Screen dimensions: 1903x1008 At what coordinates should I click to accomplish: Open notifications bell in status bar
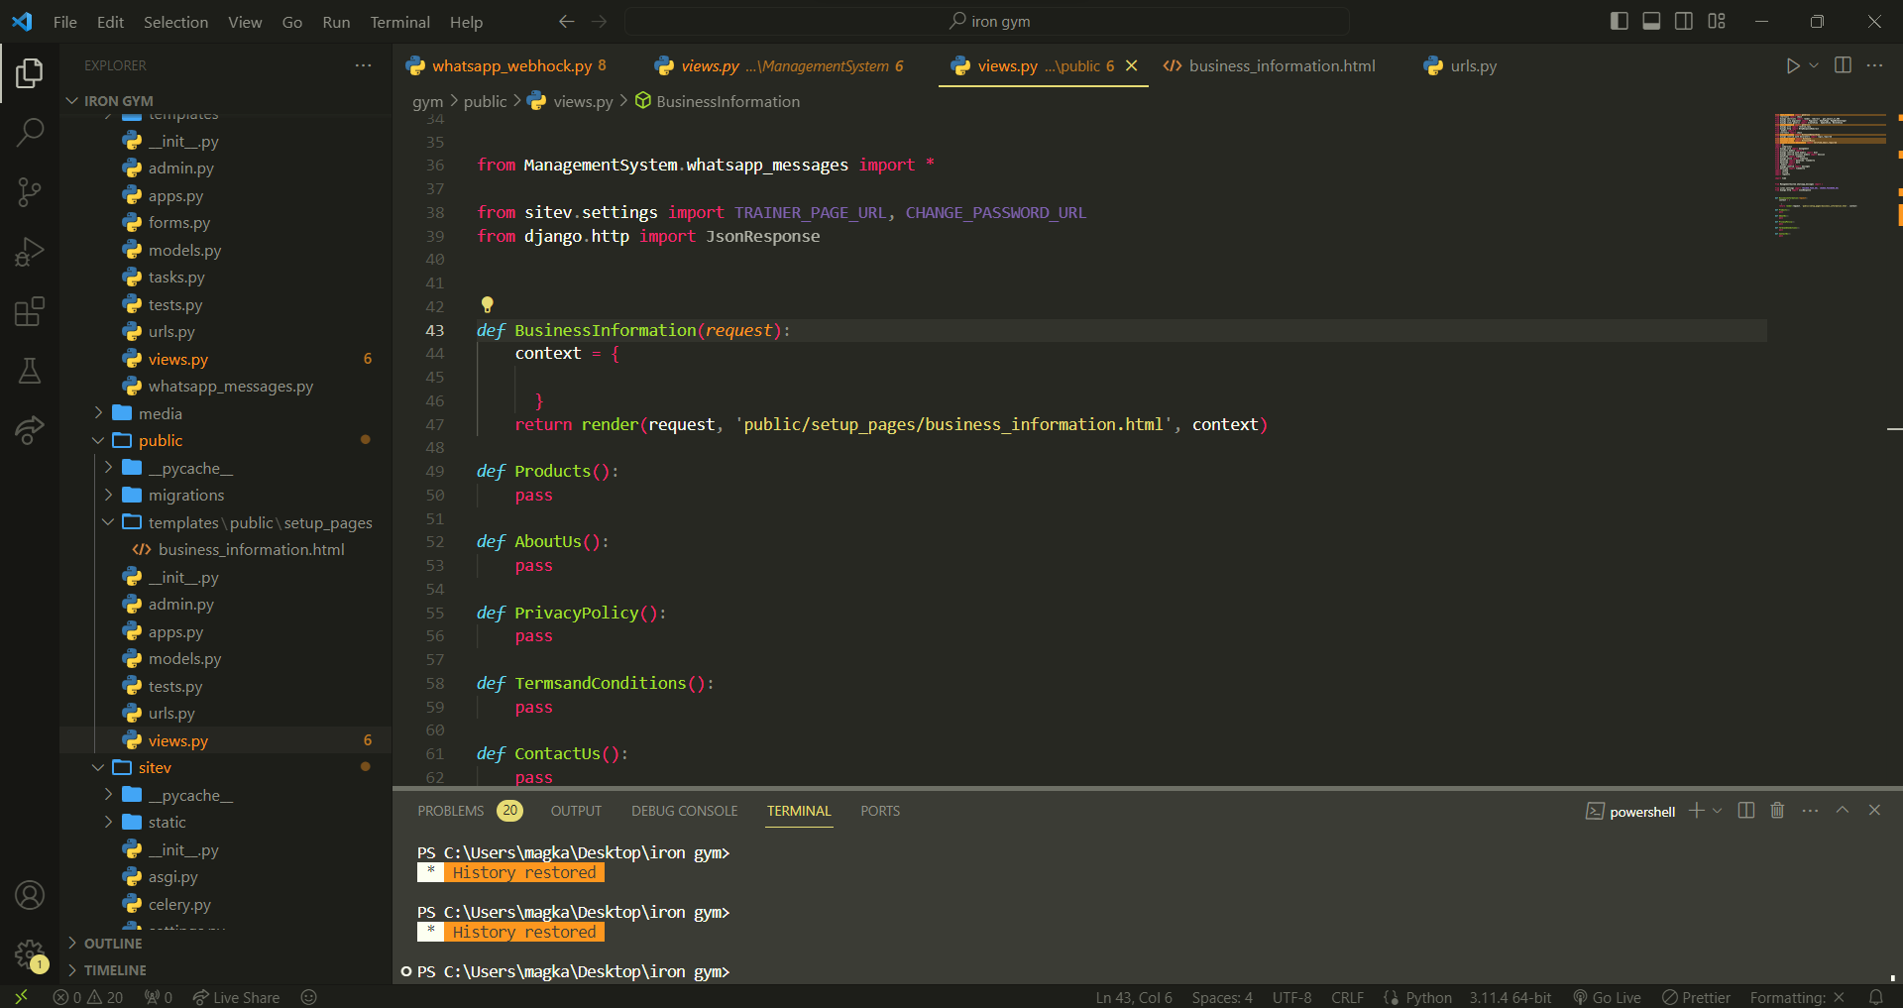(x=1876, y=997)
